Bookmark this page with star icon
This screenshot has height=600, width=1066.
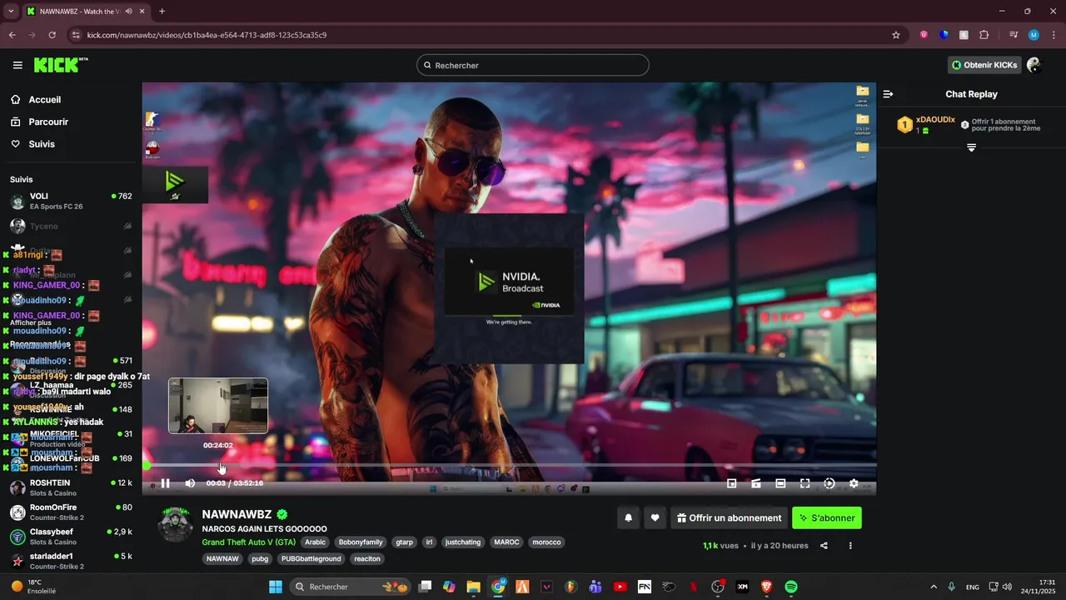click(x=896, y=35)
